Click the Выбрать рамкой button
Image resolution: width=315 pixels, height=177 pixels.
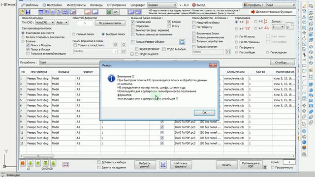[145, 165]
